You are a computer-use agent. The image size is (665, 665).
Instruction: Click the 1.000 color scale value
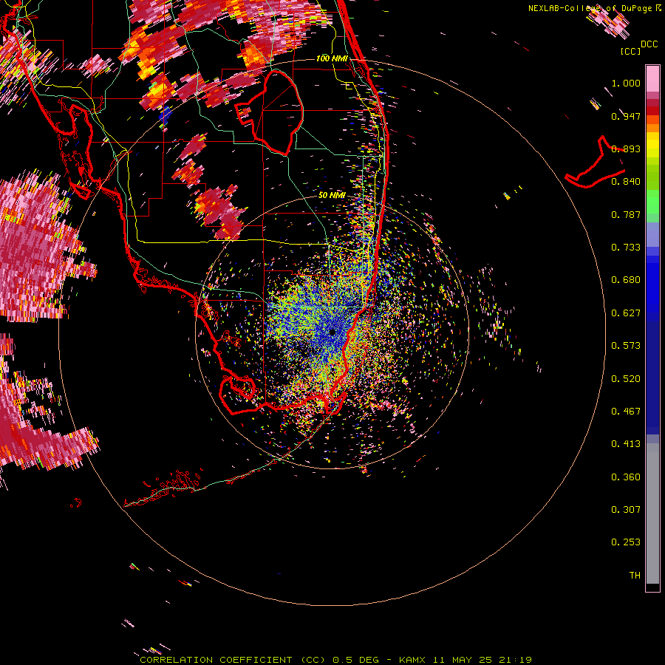[x=626, y=83]
